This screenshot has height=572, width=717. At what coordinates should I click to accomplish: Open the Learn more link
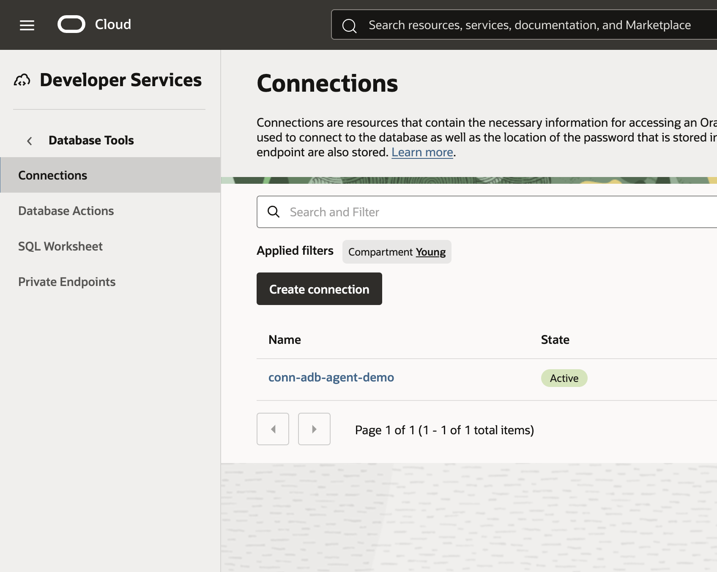pos(422,152)
